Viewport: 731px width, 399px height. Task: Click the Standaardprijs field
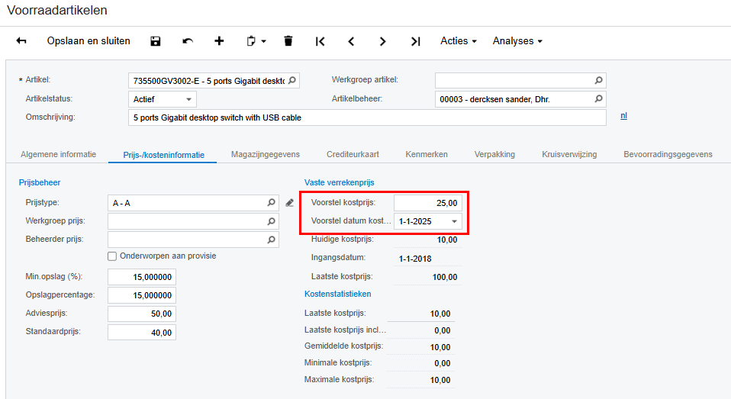click(142, 333)
